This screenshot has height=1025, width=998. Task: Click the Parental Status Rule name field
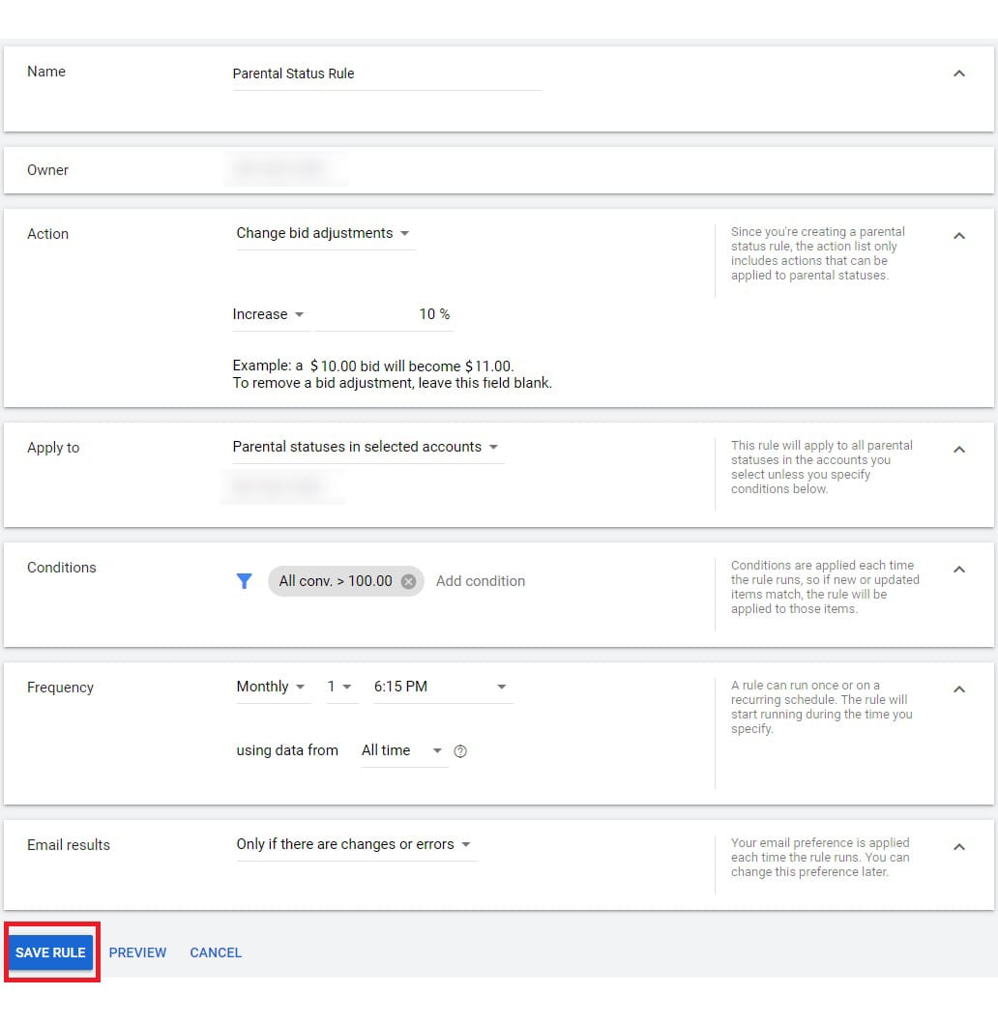click(x=387, y=73)
